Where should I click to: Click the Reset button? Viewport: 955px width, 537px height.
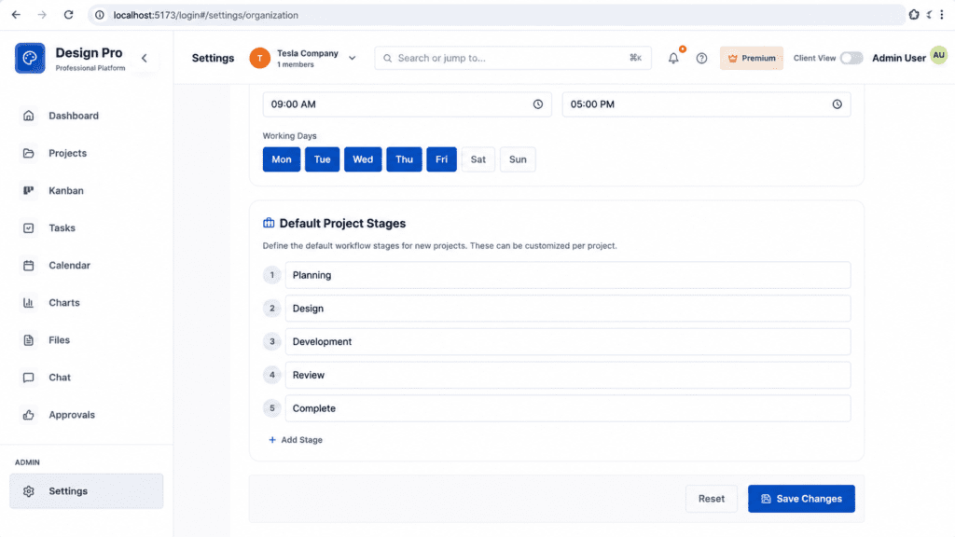point(712,499)
